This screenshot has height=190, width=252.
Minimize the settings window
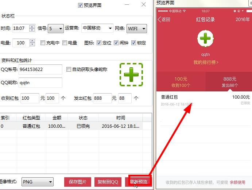(127, 4)
